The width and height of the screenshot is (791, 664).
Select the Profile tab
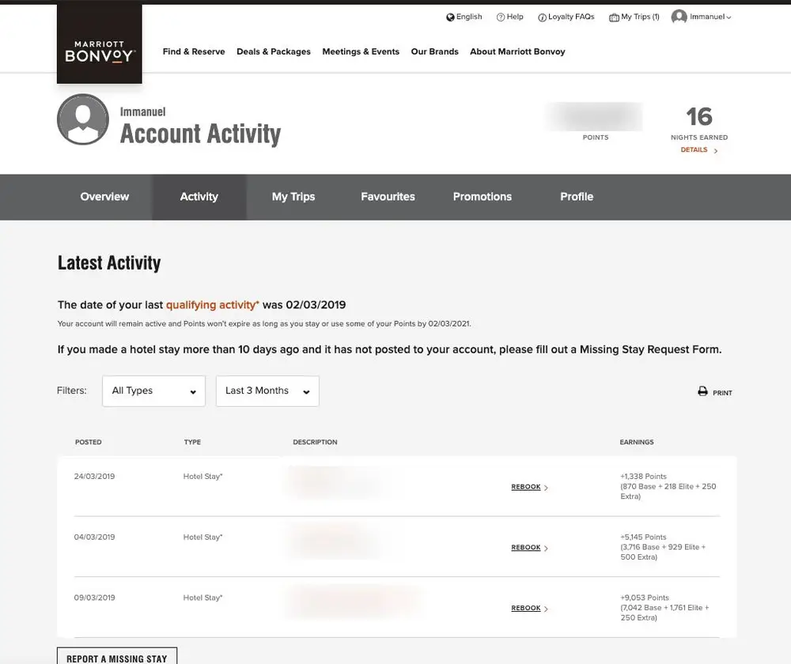click(577, 197)
